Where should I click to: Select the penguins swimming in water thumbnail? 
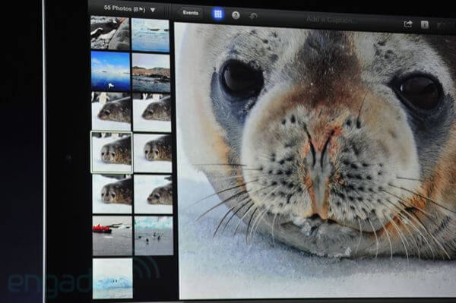point(154,235)
